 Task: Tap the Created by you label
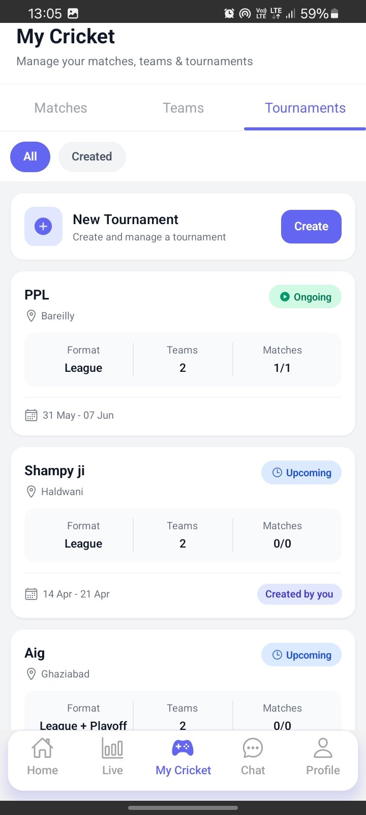[299, 594]
